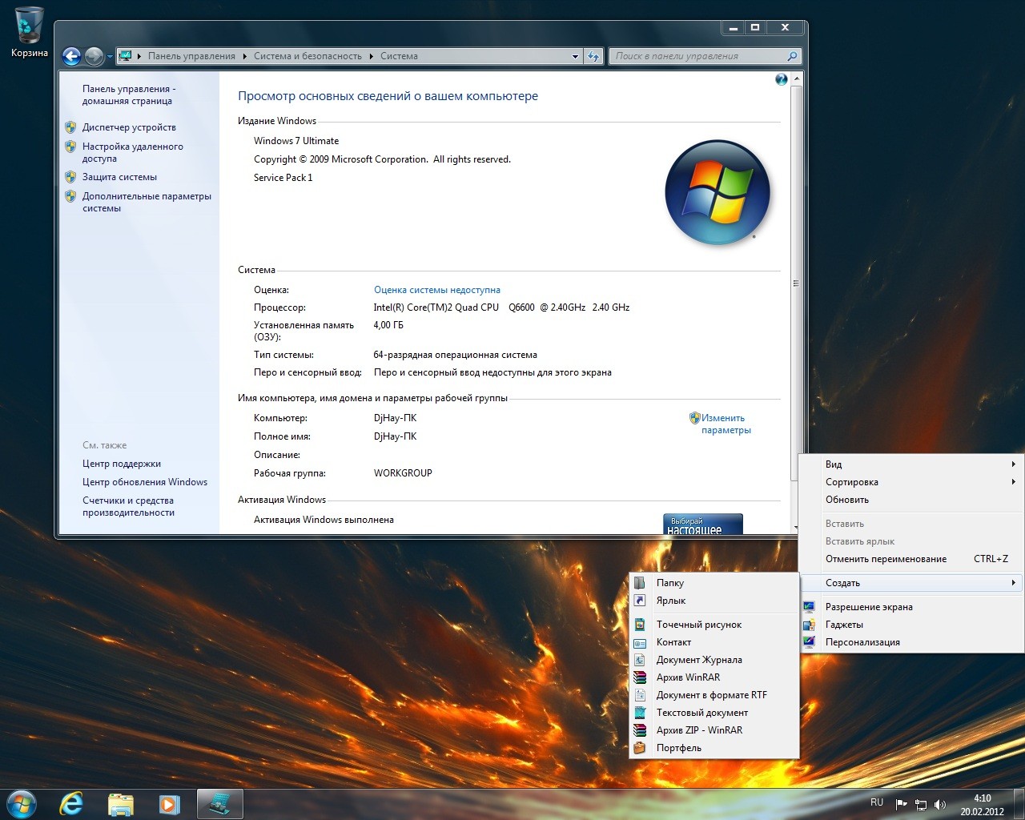Click the bitmap icon next to Точечный рисунок
The width and height of the screenshot is (1025, 820).
[x=640, y=625]
